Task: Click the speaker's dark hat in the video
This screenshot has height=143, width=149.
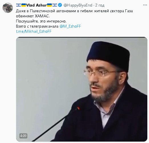Action: click(x=108, y=55)
